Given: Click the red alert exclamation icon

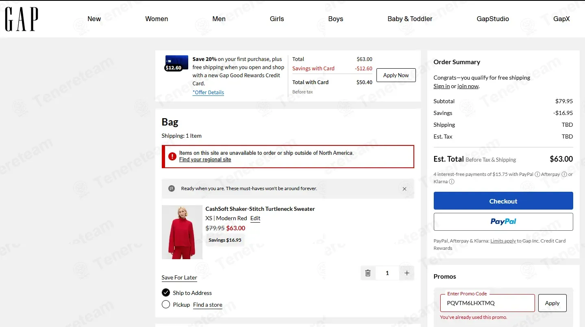Looking at the screenshot, I should click(172, 156).
